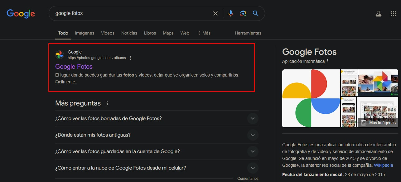Open the Web tab
Viewport: 401px width, 182px height.
[x=185, y=33]
